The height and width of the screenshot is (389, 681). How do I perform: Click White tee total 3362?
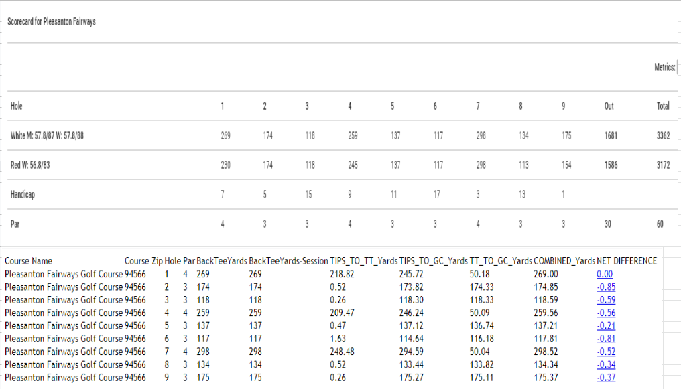663,136
